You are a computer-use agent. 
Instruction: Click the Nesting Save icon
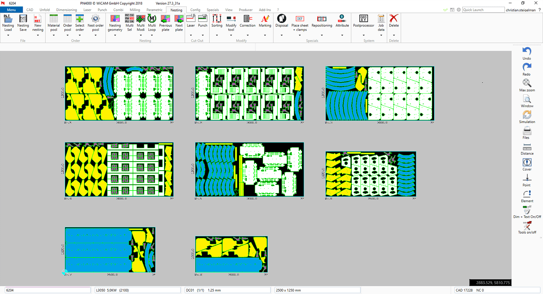(x=23, y=19)
